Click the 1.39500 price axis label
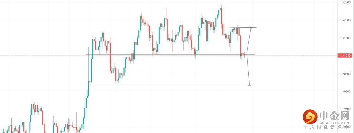This screenshot has width=354, height=133. click(345, 109)
